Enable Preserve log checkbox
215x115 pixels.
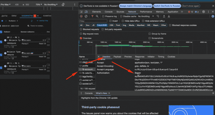[103, 16]
